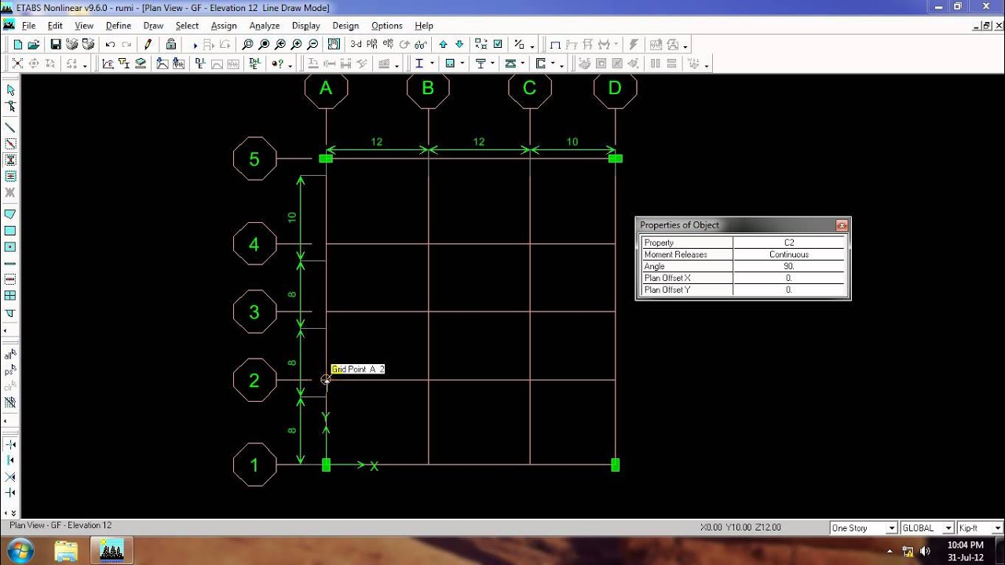Select the Draw Lines tool in left toolbar
The height and width of the screenshot is (565, 1005).
click(x=10, y=127)
